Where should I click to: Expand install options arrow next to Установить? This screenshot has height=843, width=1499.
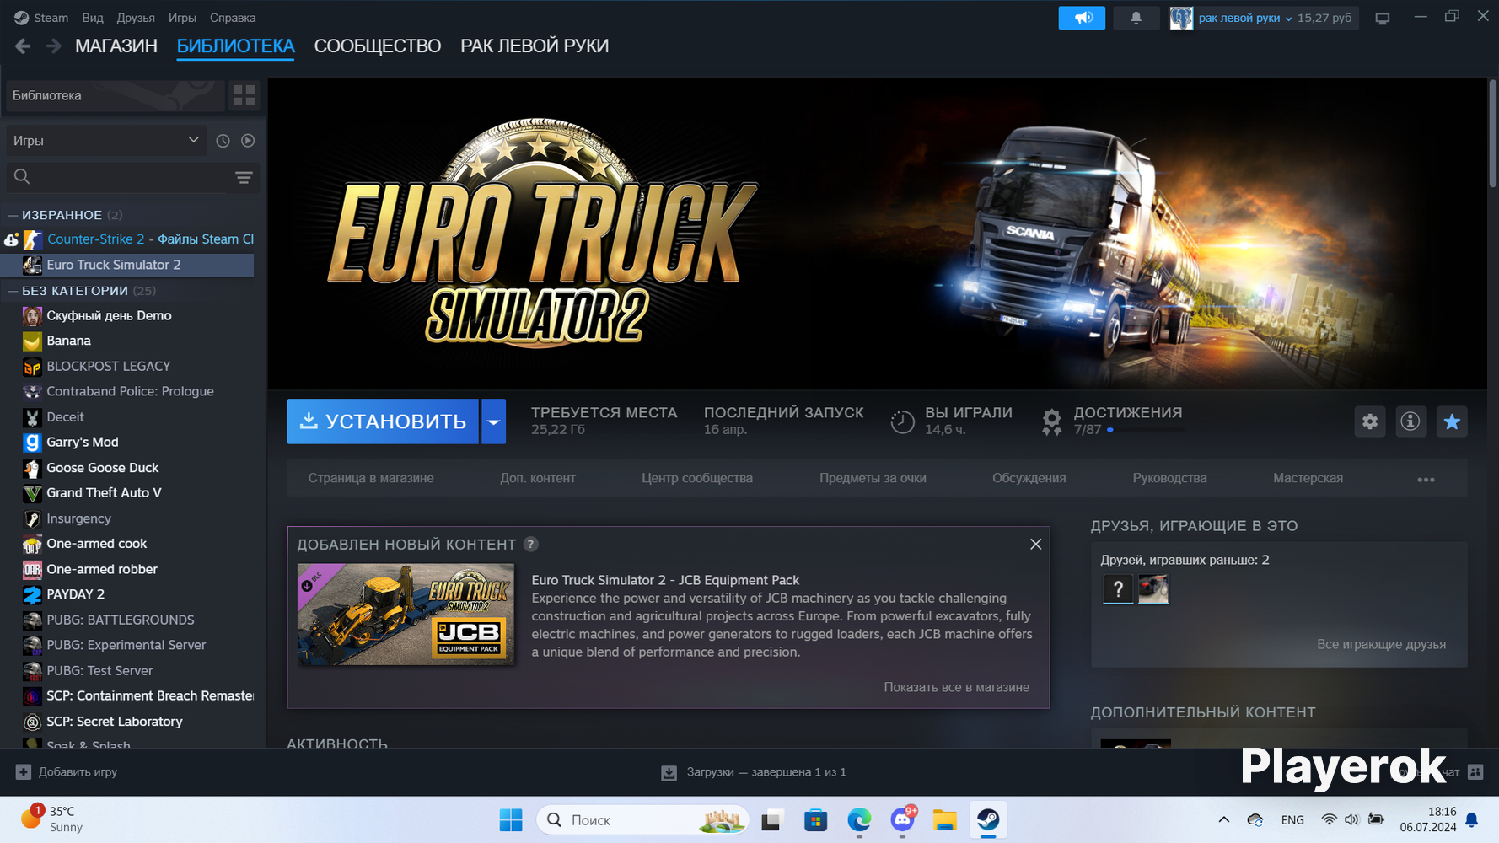pyautogui.click(x=494, y=421)
